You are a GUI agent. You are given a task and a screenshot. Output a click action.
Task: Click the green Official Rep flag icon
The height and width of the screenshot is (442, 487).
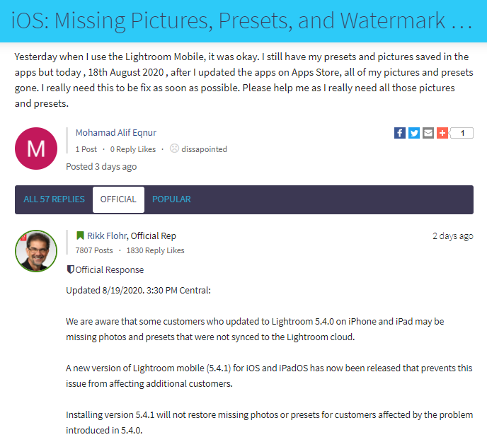pyautogui.click(x=80, y=235)
